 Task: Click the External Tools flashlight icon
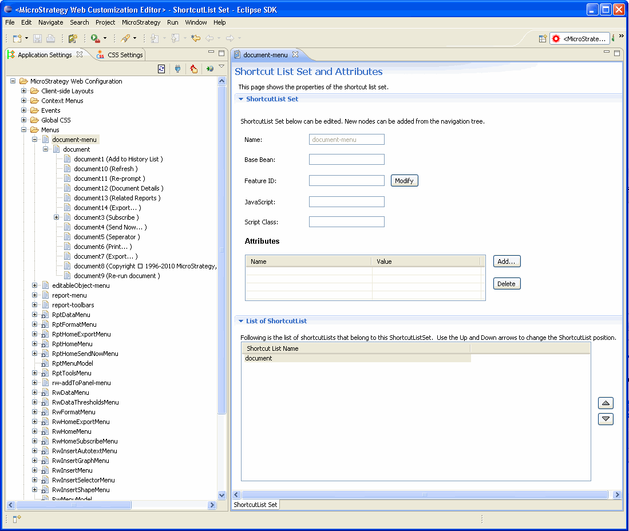coord(125,38)
